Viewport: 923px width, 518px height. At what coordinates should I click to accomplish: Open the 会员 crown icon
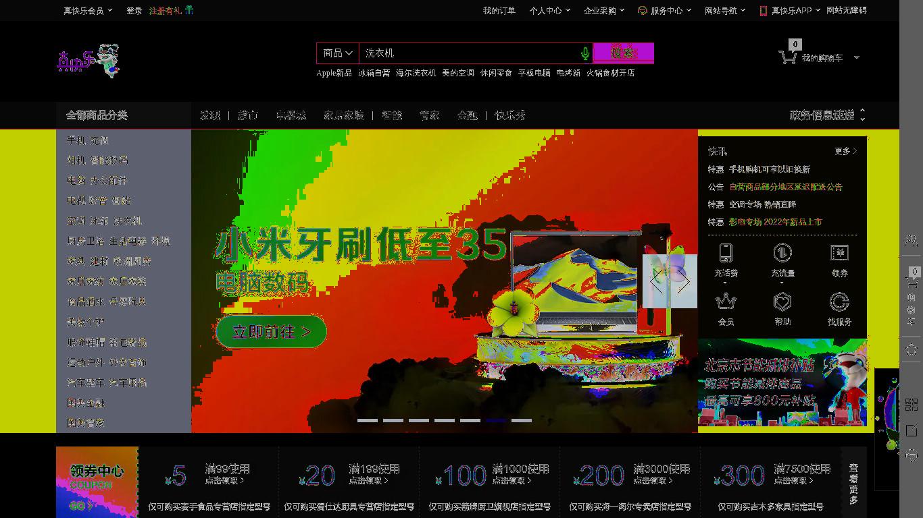click(726, 301)
